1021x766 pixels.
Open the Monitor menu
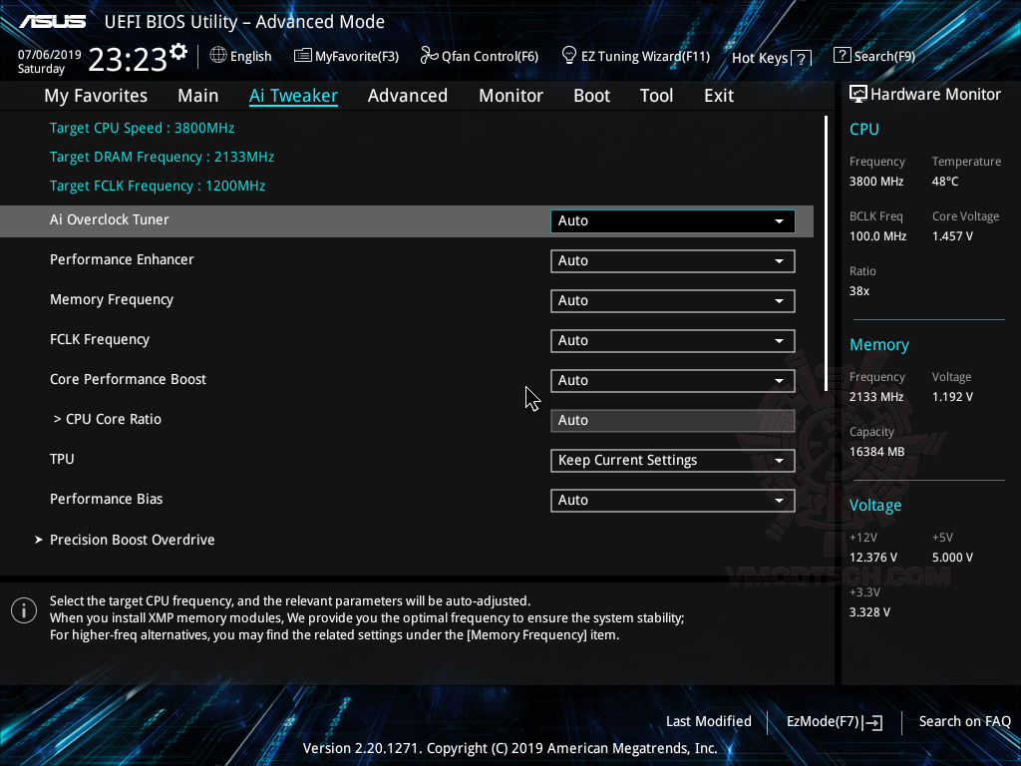510,95
